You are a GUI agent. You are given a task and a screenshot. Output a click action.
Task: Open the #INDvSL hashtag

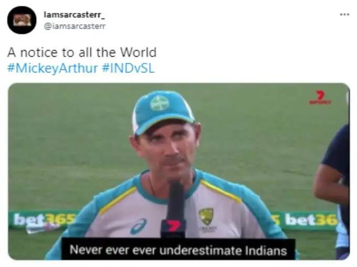129,68
